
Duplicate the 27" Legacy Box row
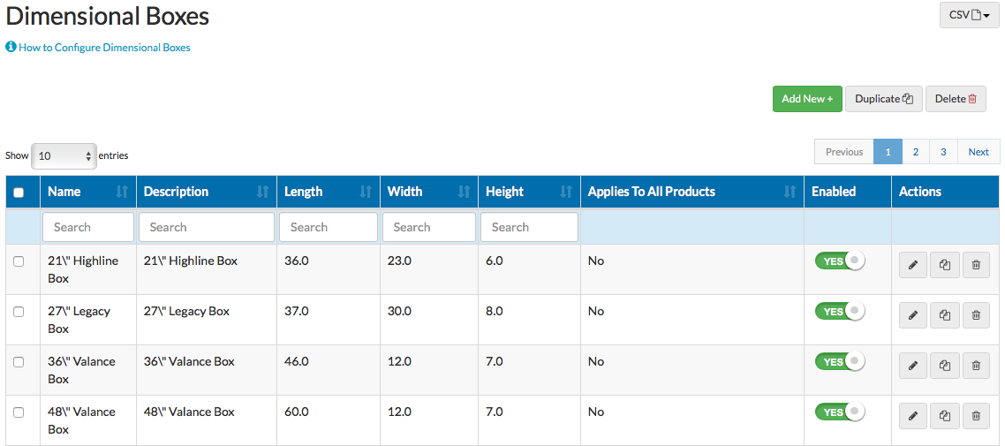944,315
